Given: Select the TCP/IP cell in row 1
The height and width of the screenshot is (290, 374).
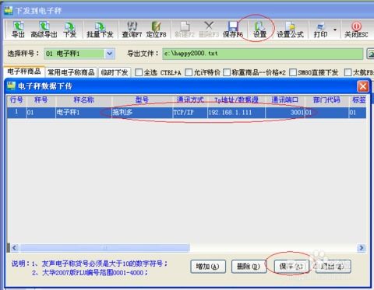Looking at the screenshot, I should (190, 113).
